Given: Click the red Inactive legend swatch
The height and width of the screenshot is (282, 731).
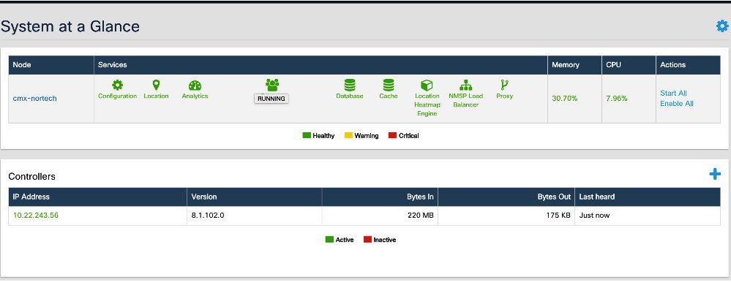Looking at the screenshot, I should click(368, 240).
